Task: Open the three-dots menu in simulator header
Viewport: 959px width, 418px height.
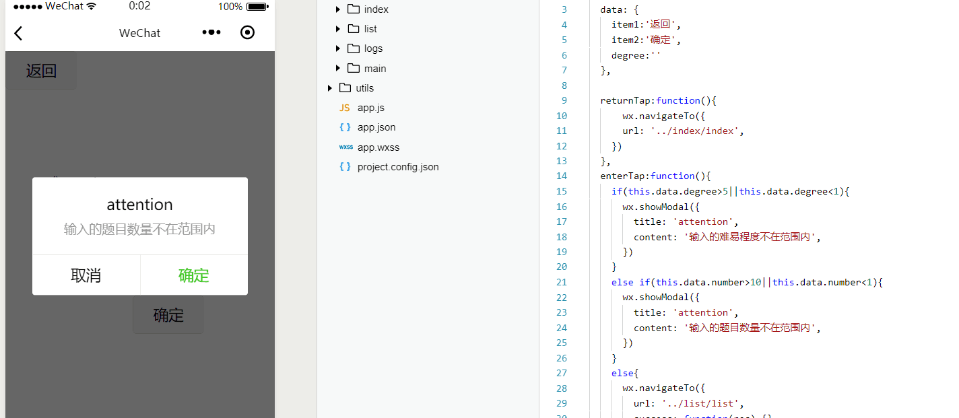Action: (x=211, y=32)
